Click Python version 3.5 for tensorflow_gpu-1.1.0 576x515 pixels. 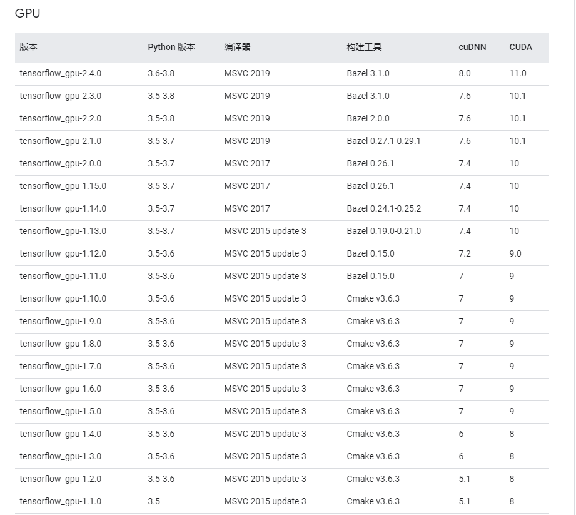154,501
